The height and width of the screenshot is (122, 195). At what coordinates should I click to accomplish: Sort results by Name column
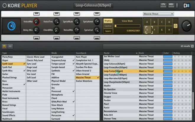[x=121, y=53]
